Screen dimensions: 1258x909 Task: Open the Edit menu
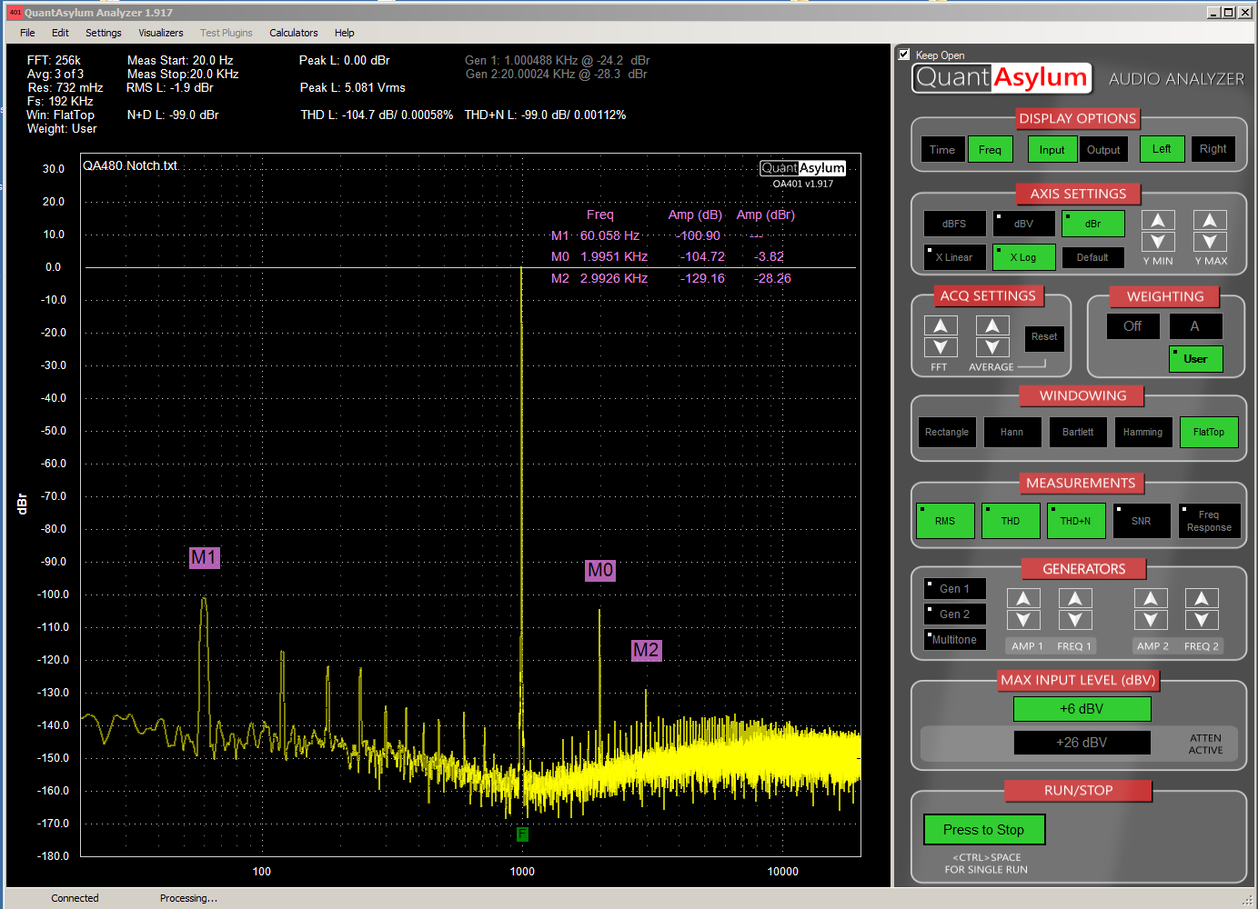coord(60,33)
